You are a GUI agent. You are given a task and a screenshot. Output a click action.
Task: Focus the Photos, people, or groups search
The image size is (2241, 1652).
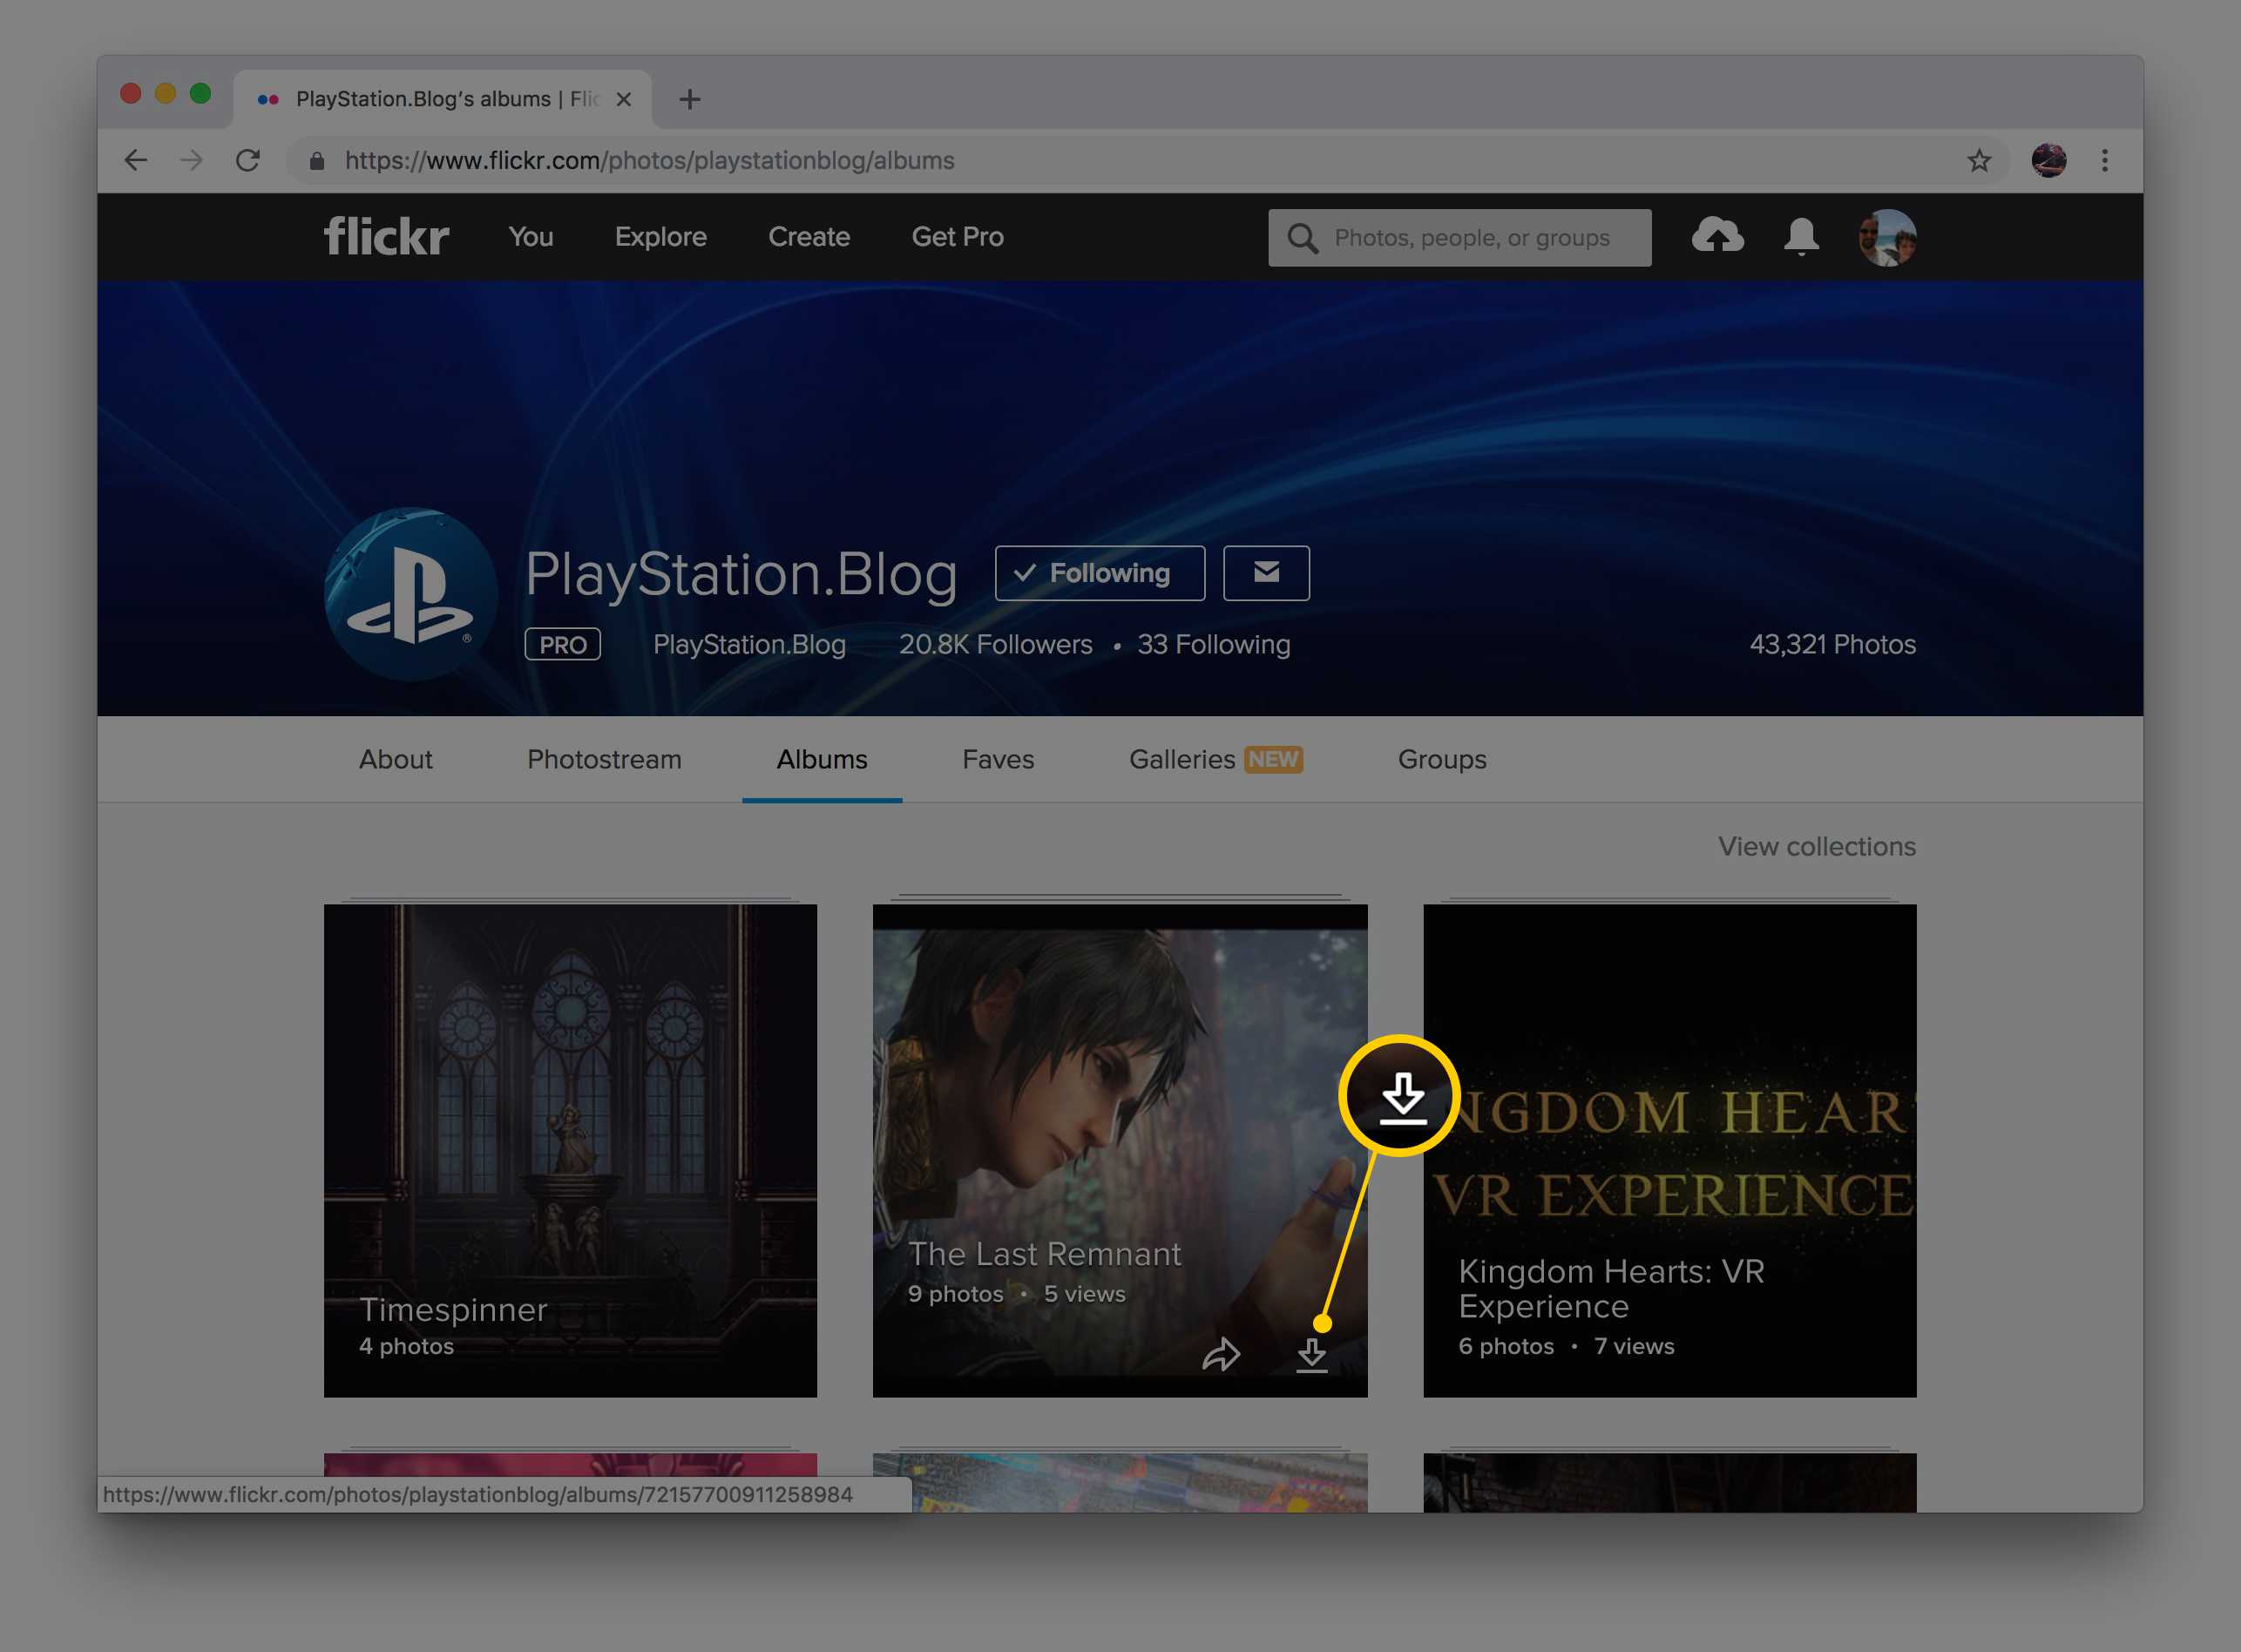(1460, 238)
